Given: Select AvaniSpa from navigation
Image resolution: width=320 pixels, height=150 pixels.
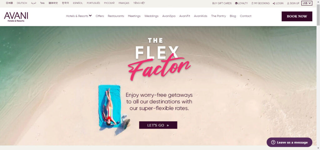Looking at the screenshot, I should coord(169,16).
